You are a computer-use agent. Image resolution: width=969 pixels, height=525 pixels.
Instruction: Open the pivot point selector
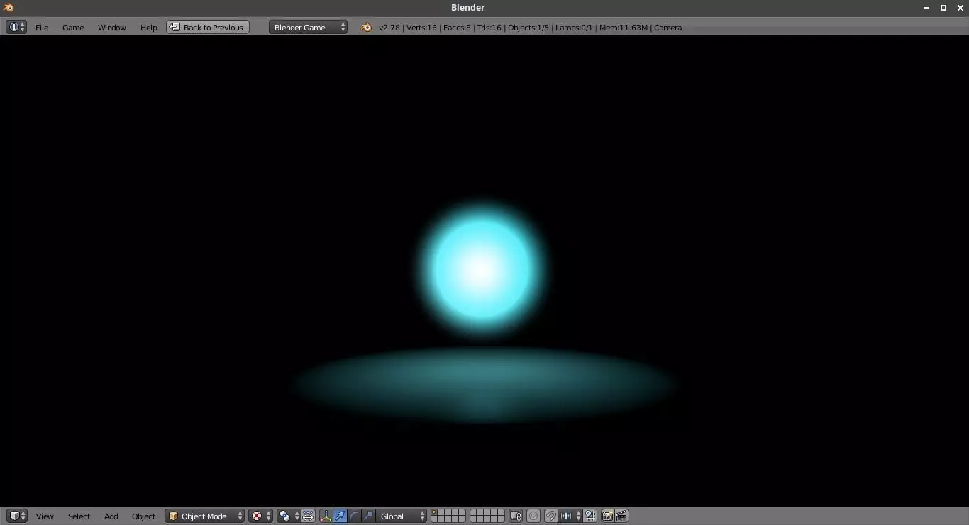tap(289, 516)
